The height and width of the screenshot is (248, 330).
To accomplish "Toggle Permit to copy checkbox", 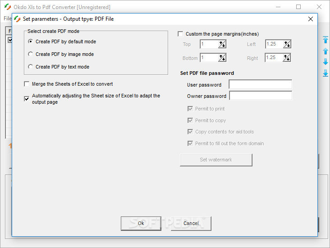I will pos(190,120).
